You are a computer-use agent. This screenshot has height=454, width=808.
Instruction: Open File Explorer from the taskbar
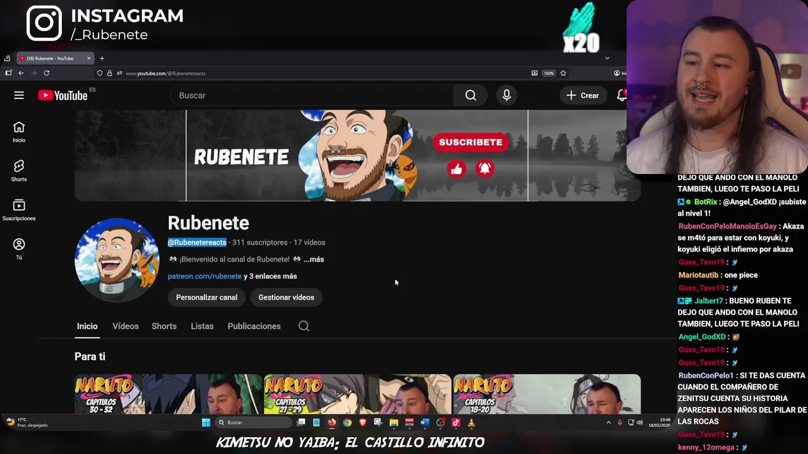(x=394, y=422)
